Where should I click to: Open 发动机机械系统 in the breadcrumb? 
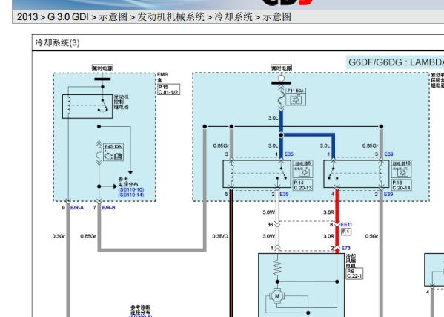[x=170, y=17]
